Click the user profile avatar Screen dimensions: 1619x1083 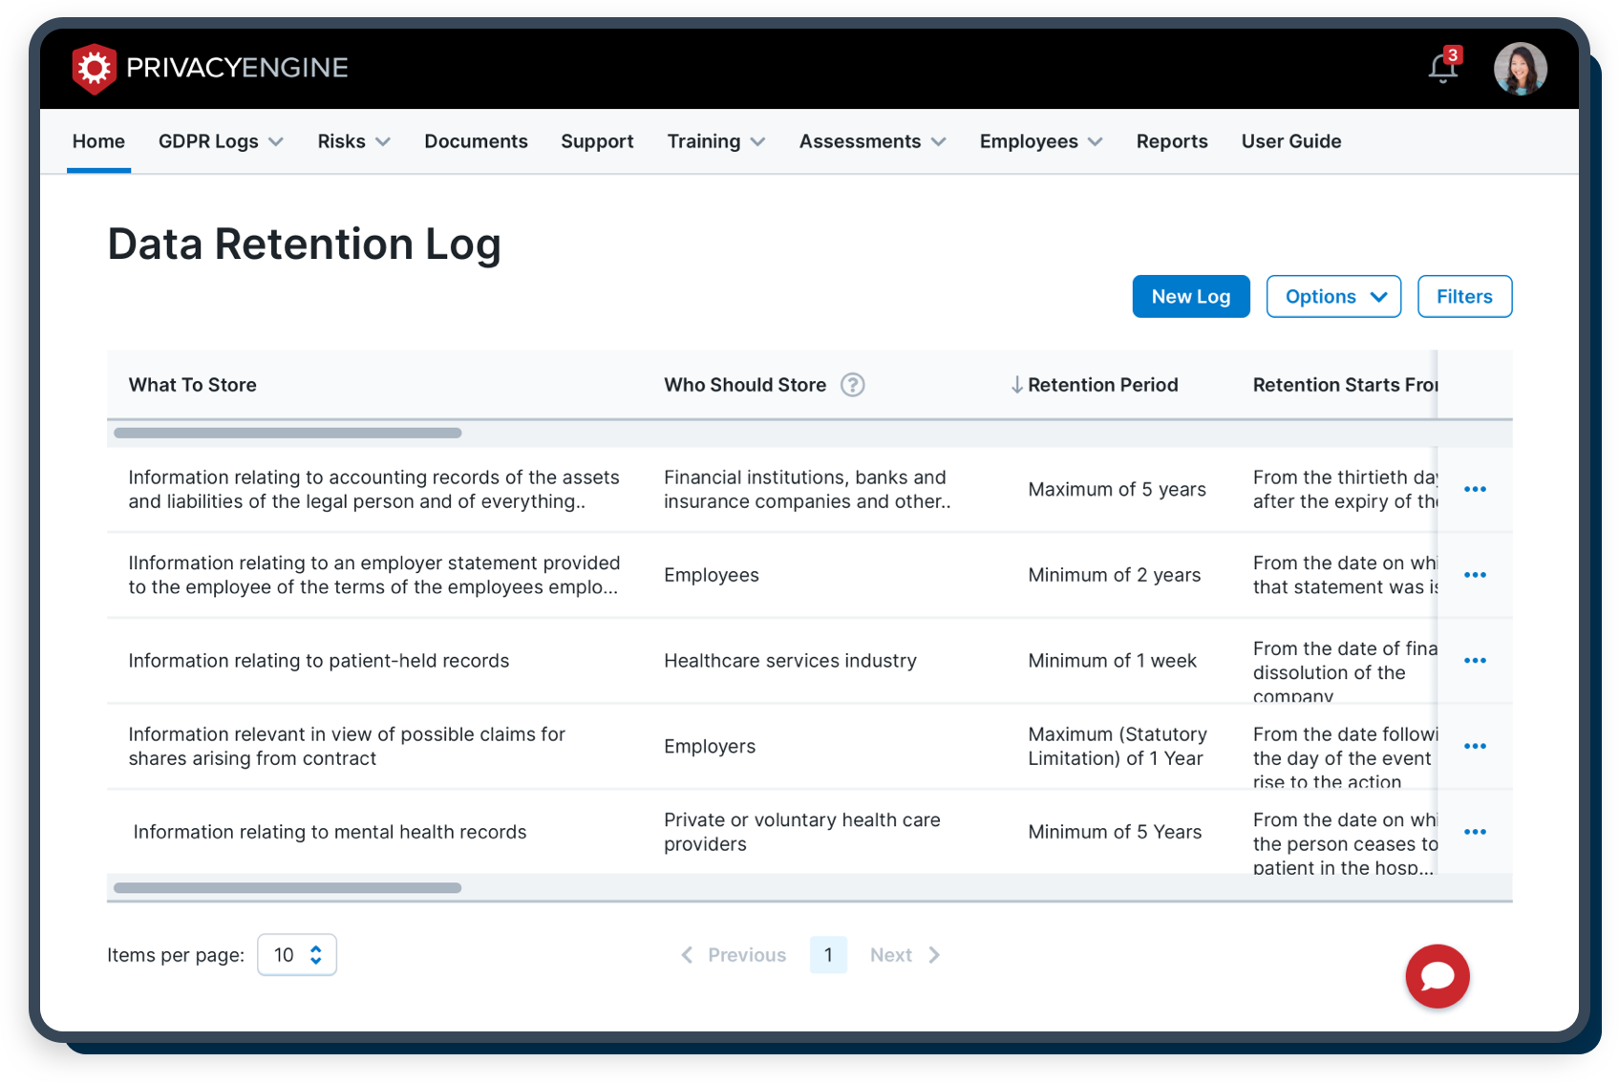pos(1520,68)
